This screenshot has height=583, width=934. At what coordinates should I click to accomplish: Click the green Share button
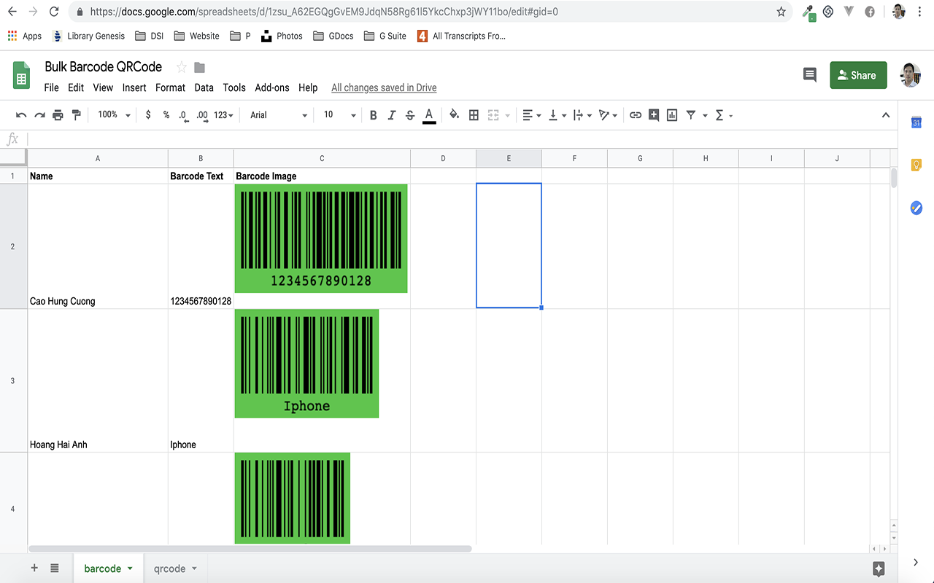858,75
